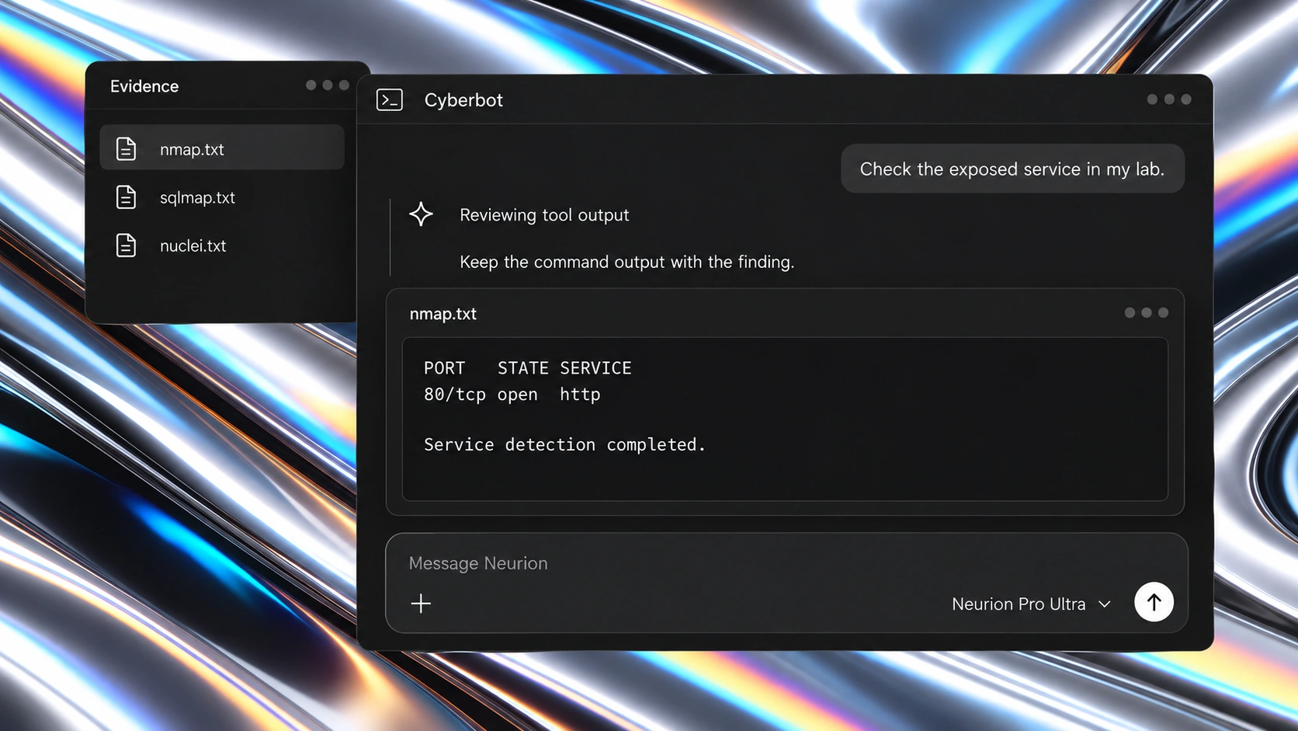This screenshot has width=1298, height=731.
Task: Open the Cyberbot window three-dot menu
Action: pyautogui.click(x=1169, y=99)
